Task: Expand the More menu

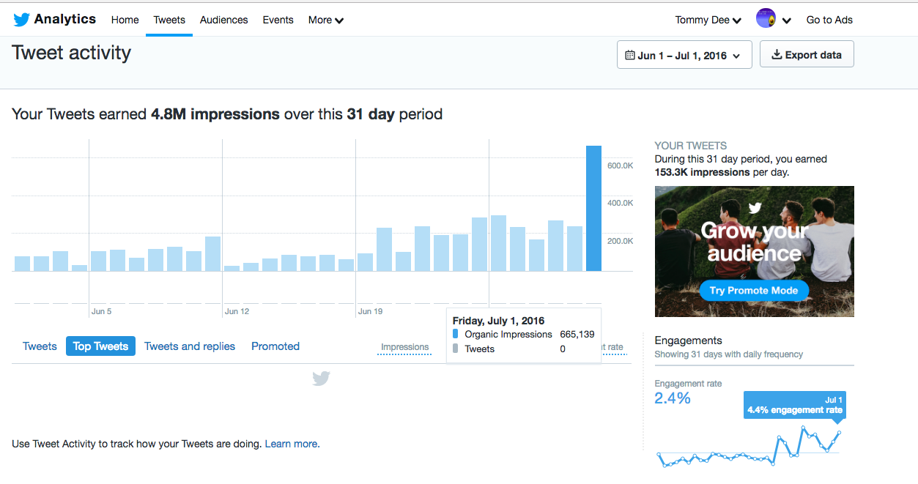Action: pyautogui.click(x=326, y=20)
